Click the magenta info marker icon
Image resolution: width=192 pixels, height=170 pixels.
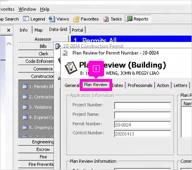point(96,68)
